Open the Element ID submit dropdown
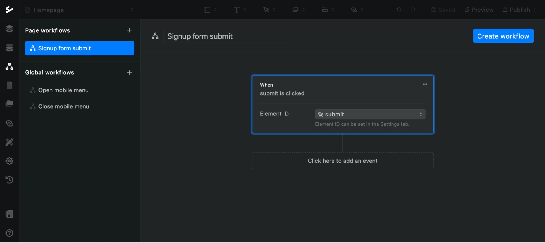The image size is (545, 243). (370, 114)
